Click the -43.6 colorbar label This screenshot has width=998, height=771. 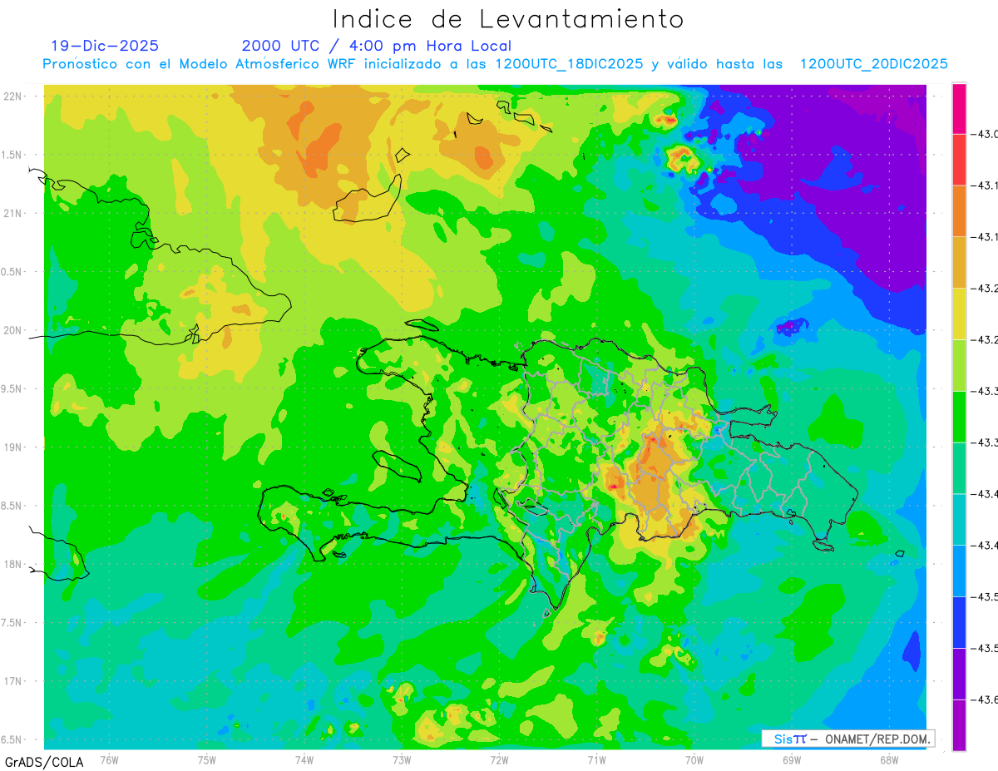click(x=985, y=700)
